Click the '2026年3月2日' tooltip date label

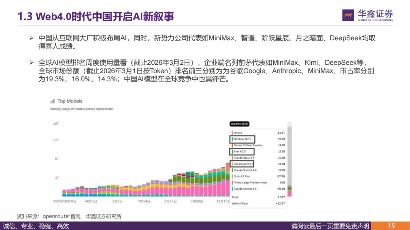pyautogui.click(x=239, y=124)
